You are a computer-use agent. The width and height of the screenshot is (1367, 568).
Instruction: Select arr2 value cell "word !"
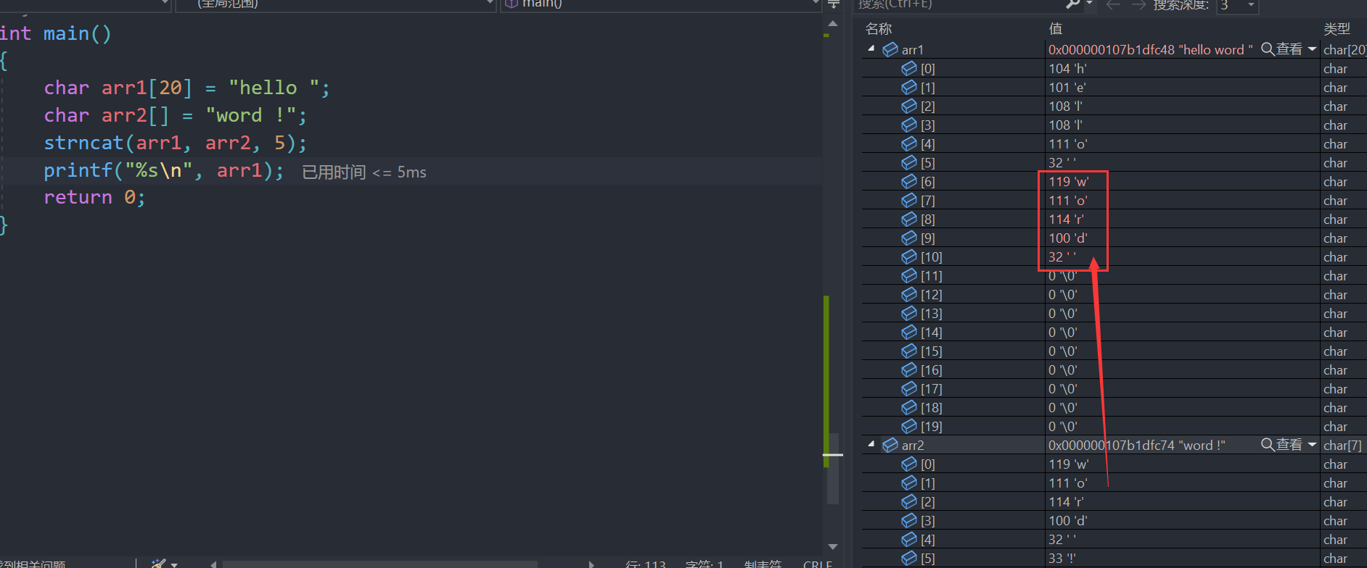(1137, 445)
